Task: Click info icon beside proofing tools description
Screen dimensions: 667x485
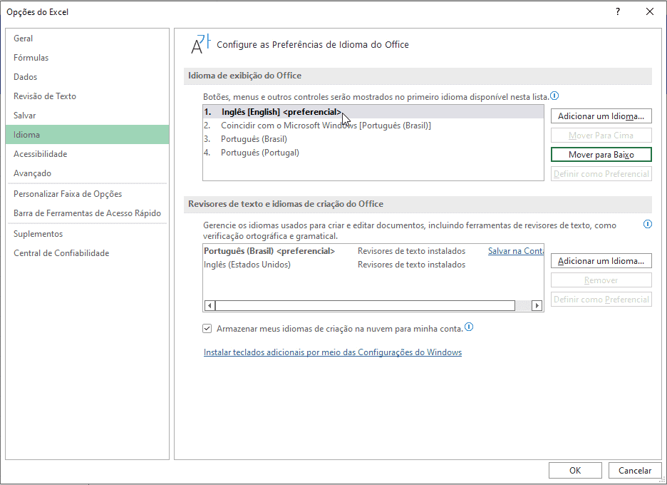Action: point(647,224)
